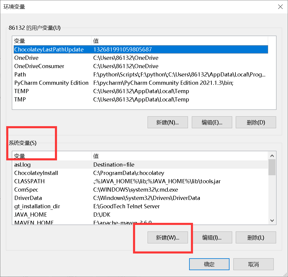Click the 变量 column header in system variables
Screen dimensions: 288x277
click(x=52, y=156)
